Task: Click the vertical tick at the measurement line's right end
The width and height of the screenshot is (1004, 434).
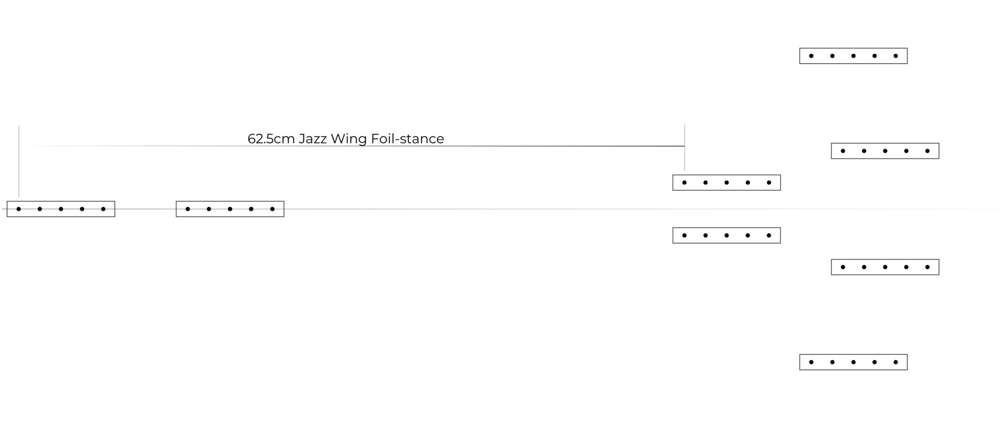Action: click(685, 147)
